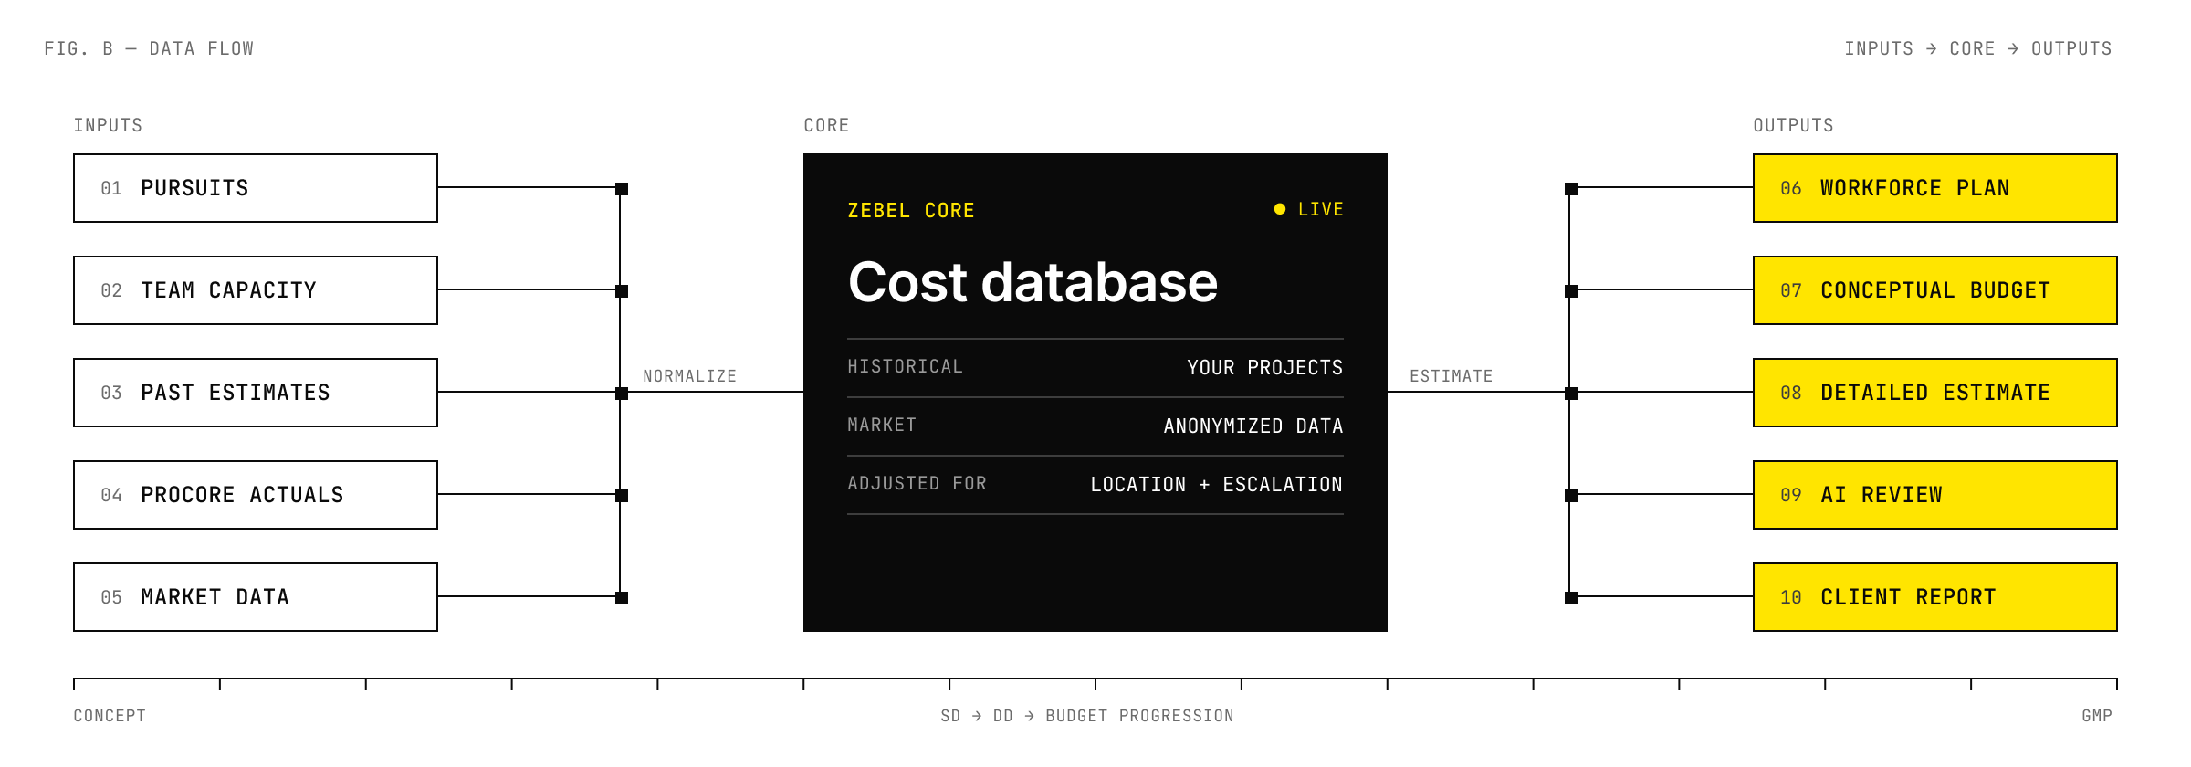
Task: Select the 02 Team Capacity input box
Action: pyautogui.click(x=256, y=290)
